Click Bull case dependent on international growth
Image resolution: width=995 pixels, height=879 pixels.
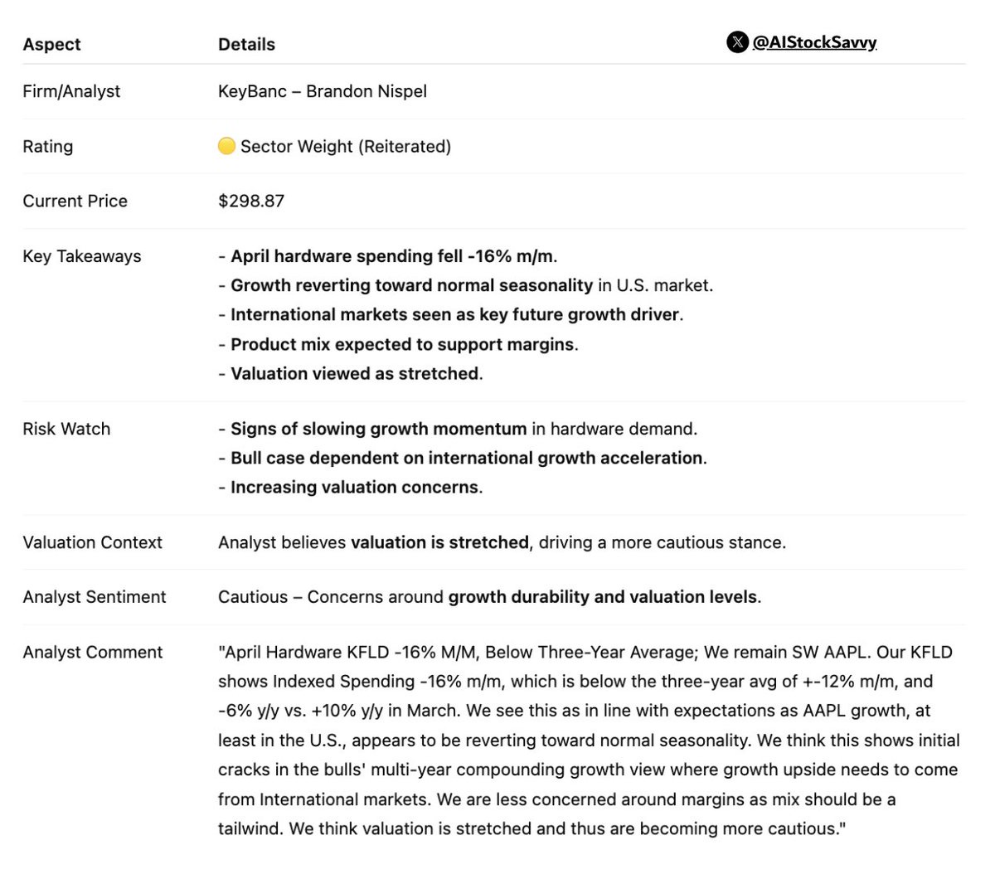[463, 458]
